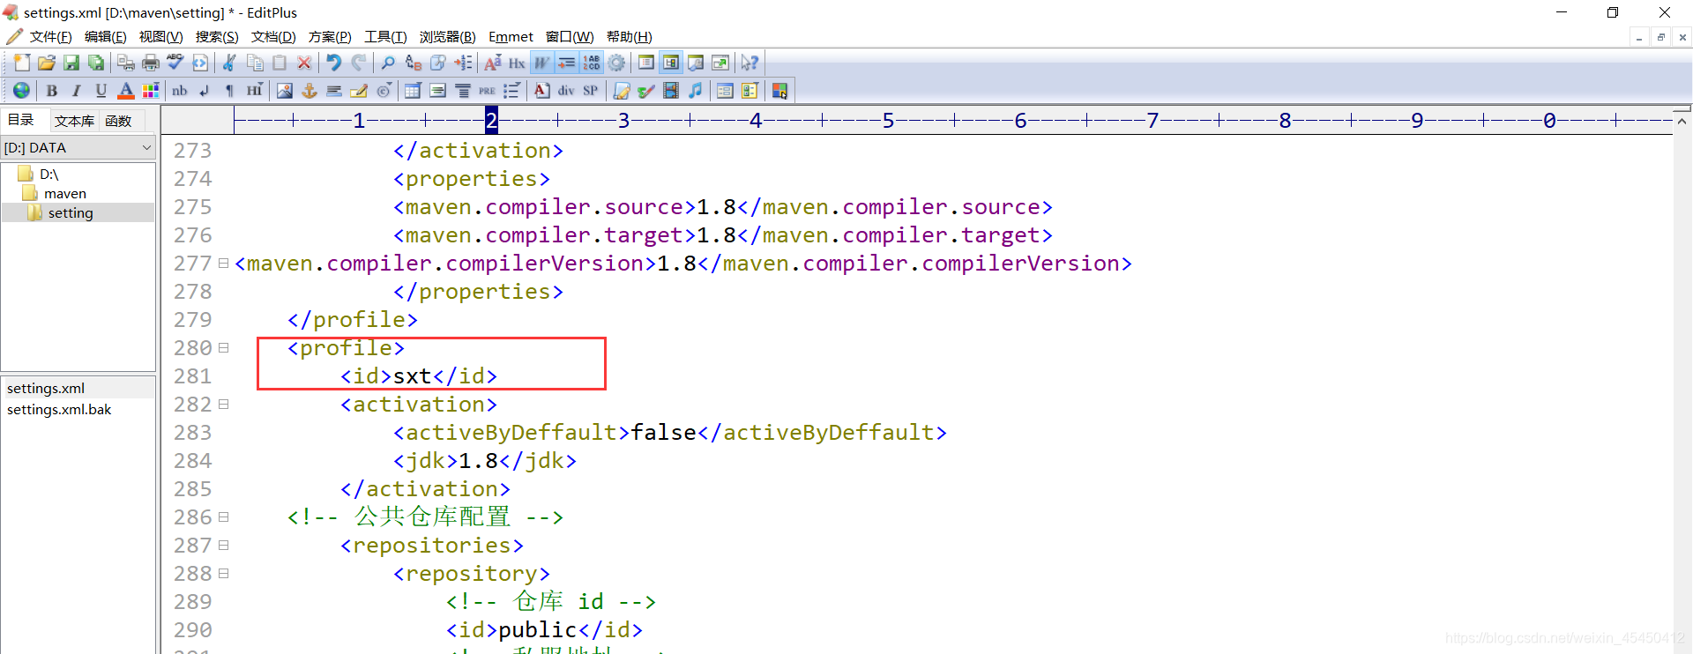
Task: Open the 帮助(H) menu
Action: coord(630,36)
